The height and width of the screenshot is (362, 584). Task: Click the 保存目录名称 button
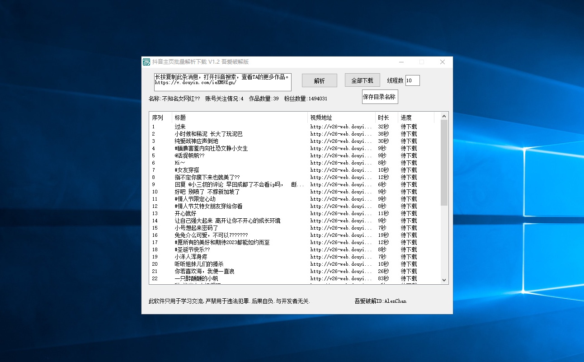[380, 97]
